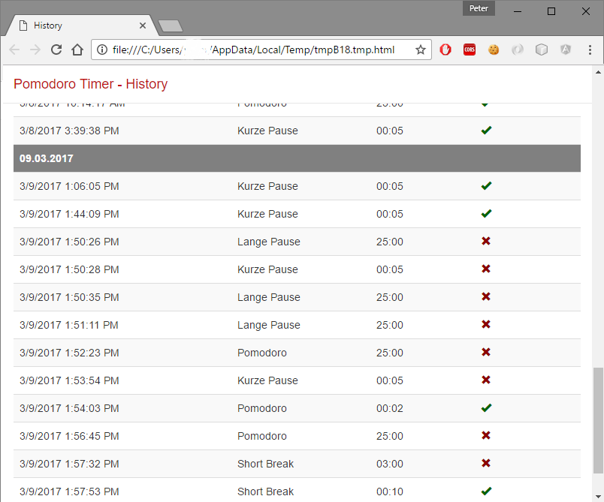Click the green check for 1:57:53 PM row
The width and height of the screenshot is (604, 502).
point(486,491)
